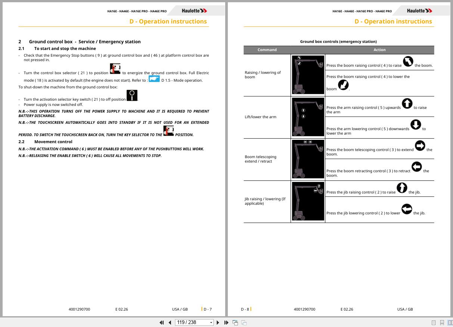Click the off position key switch icon
Viewport: 453px width, 327px height.
coord(132,95)
